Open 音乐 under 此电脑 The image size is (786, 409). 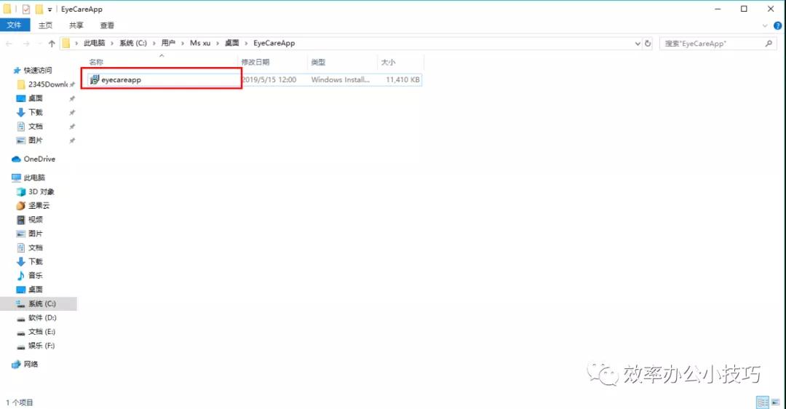(35, 275)
